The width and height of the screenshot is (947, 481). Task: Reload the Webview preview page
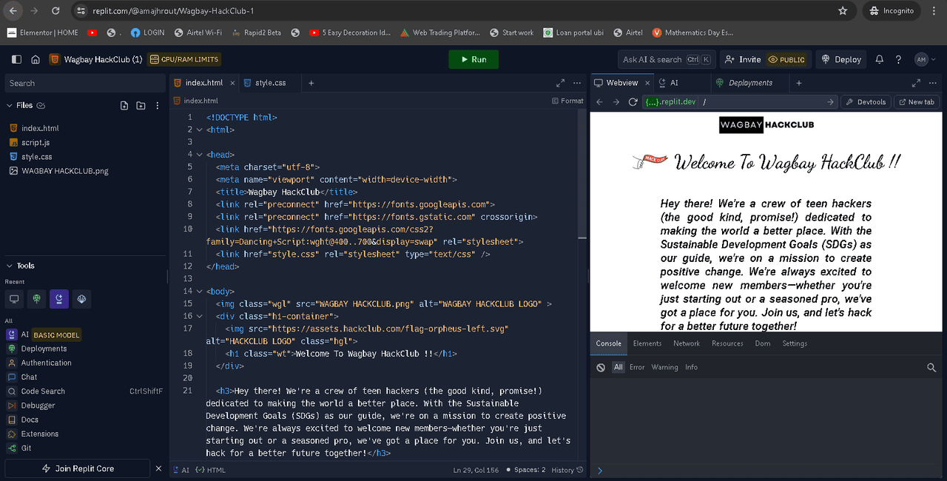633,102
